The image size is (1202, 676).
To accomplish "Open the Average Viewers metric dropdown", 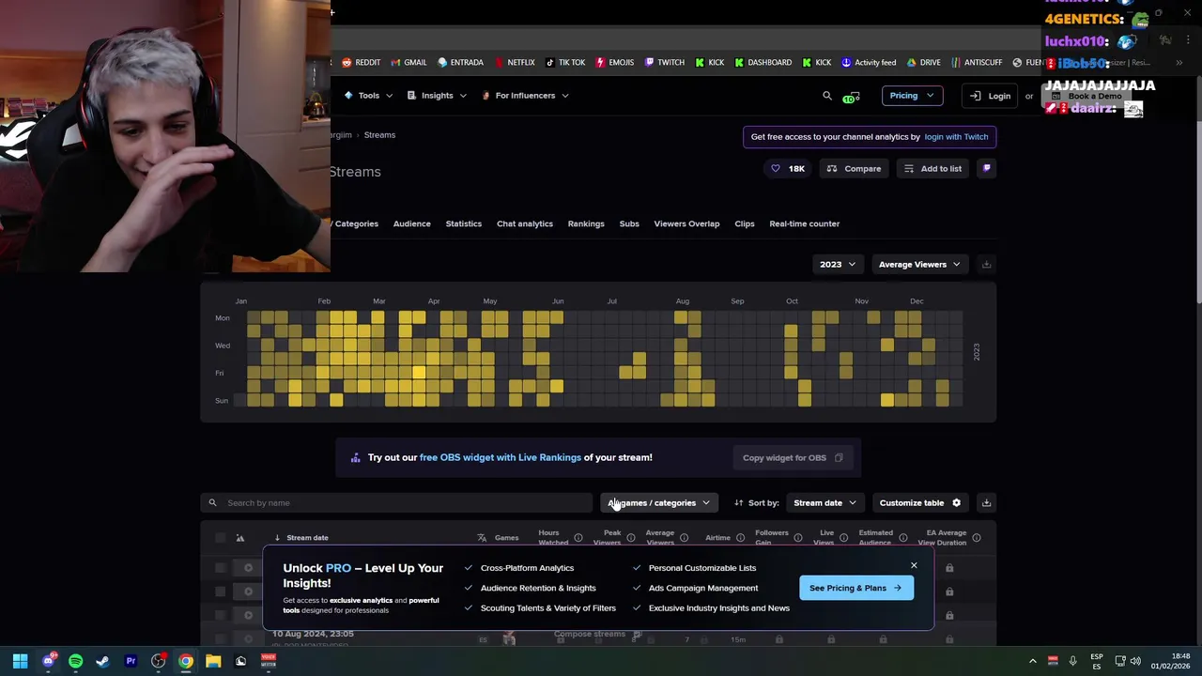I will [919, 265].
